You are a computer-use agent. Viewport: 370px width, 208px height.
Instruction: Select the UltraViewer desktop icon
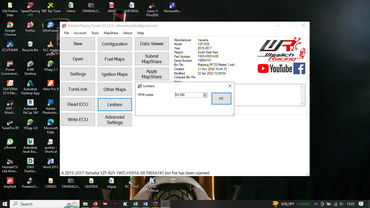coord(51,27)
